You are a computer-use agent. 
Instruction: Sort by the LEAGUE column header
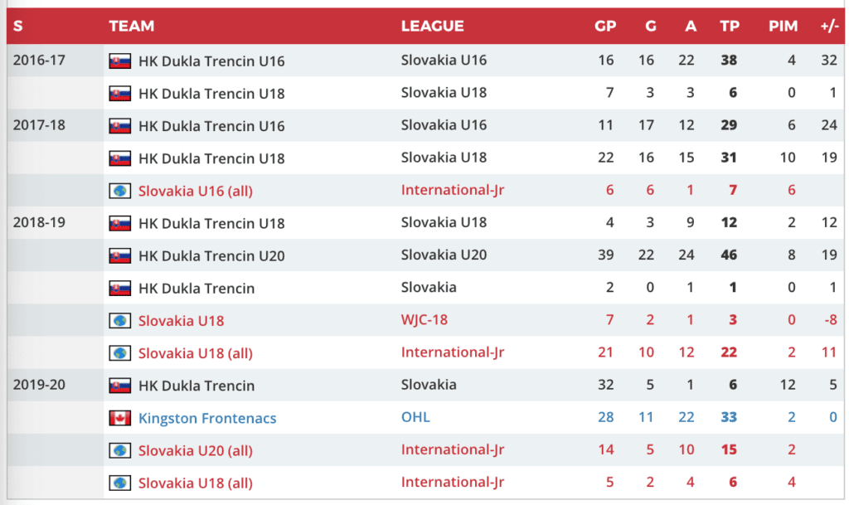(432, 26)
